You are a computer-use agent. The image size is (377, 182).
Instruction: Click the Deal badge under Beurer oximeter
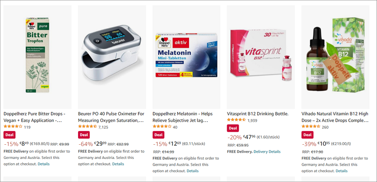tap(84, 135)
